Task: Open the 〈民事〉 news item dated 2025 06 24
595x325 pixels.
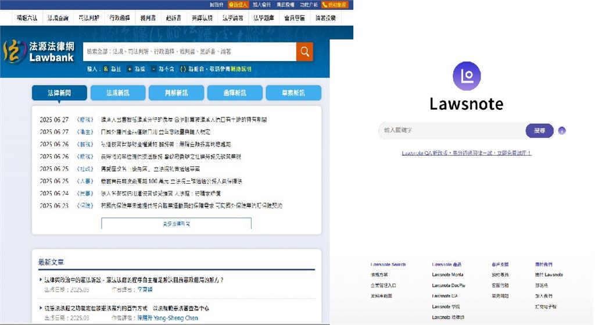Action: pyautogui.click(x=161, y=193)
